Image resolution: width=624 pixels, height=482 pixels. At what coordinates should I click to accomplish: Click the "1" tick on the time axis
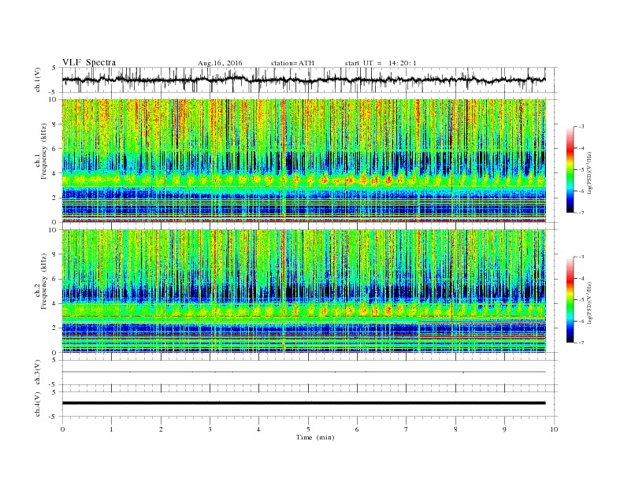111,429
